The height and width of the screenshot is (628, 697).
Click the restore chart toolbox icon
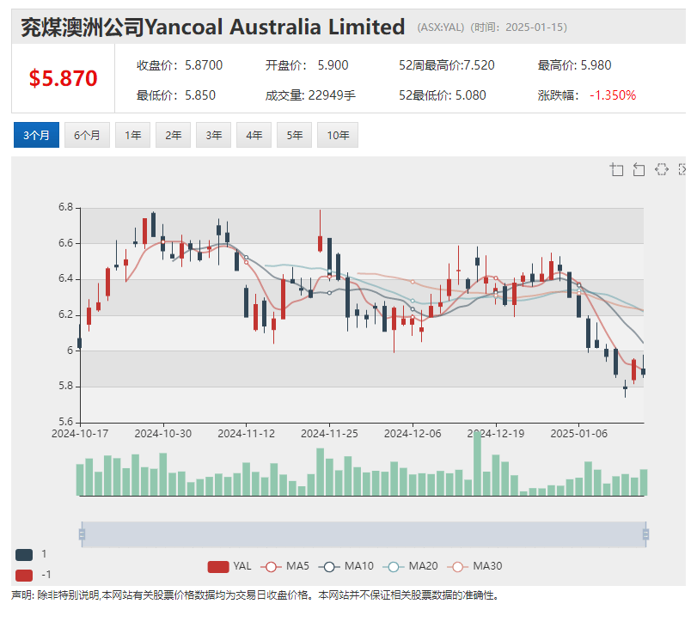point(662,169)
